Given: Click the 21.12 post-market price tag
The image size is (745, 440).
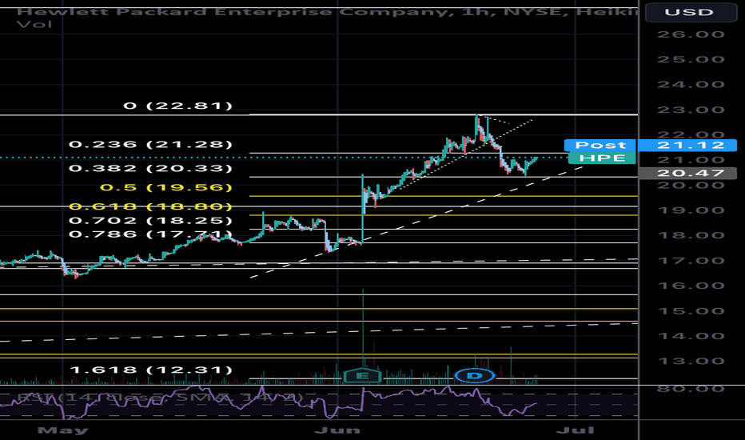Looking at the screenshot, I should pyautogui.click(x=688, y=145).
